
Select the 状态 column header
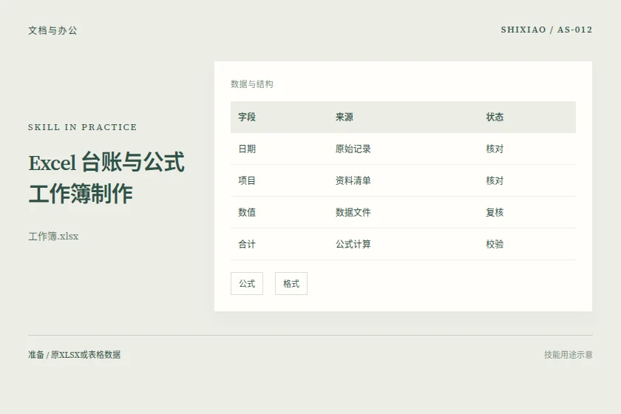(x=495, y=117)
